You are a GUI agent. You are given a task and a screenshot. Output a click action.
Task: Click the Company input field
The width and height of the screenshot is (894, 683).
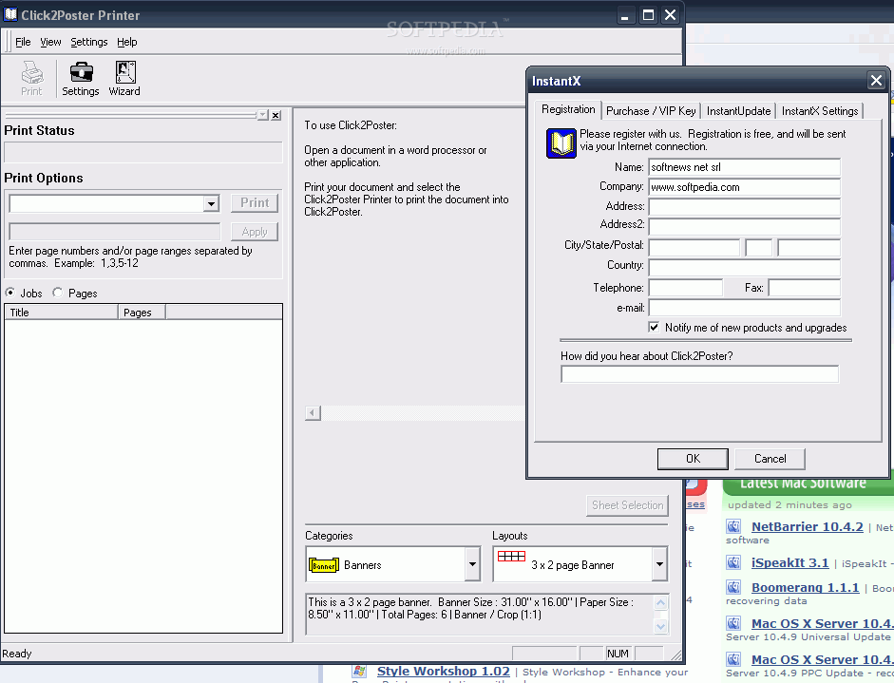(745, 187)
